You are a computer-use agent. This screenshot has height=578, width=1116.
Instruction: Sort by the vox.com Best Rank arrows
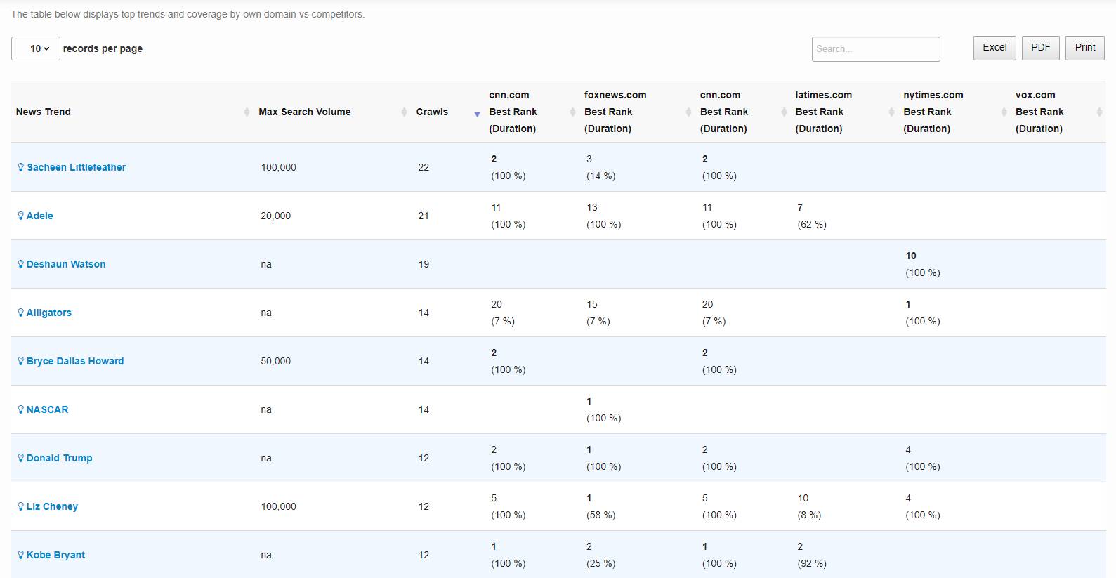(x=1099, y=112)
